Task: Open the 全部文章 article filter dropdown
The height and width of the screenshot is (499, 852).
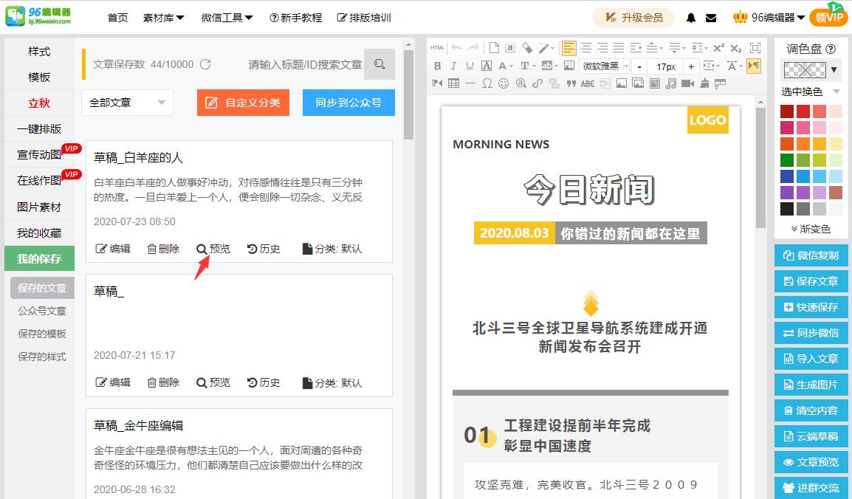Action: click(126, 103)
